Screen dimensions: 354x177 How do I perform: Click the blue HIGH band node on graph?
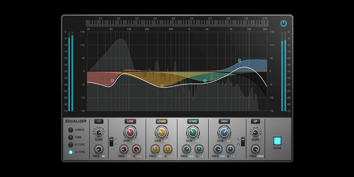tap(240, 60)
